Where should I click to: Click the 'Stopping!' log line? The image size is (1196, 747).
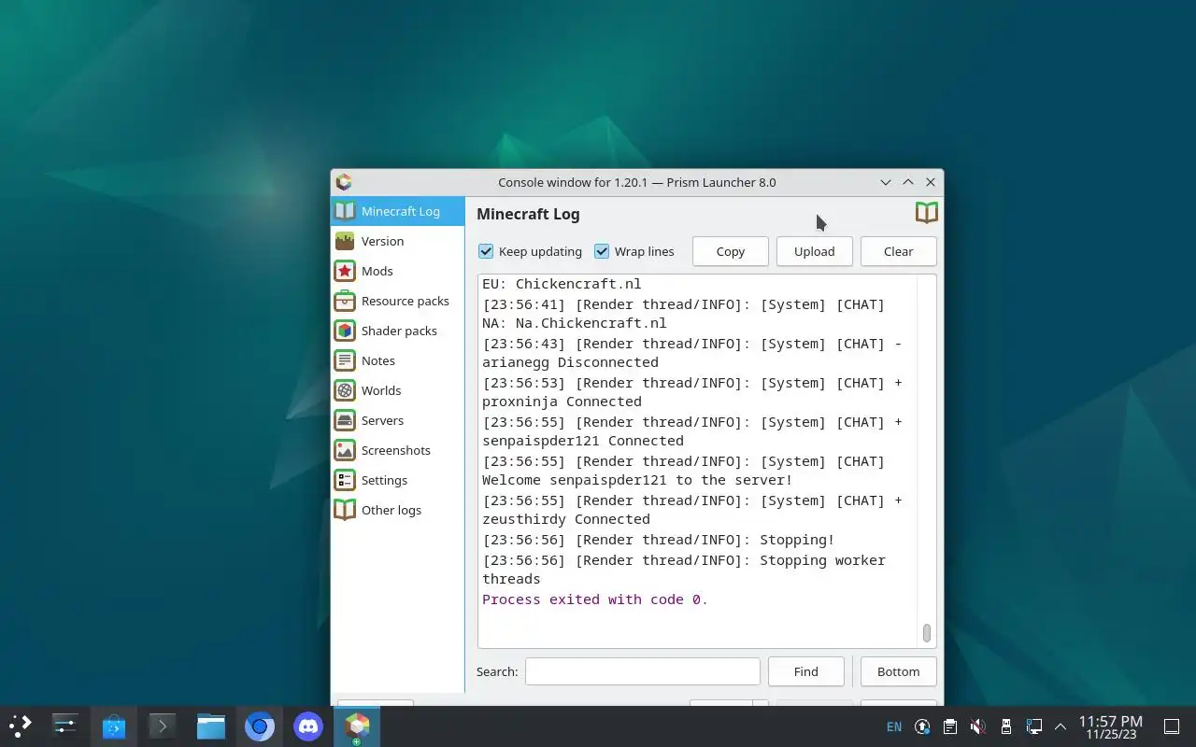pos(659,540)
